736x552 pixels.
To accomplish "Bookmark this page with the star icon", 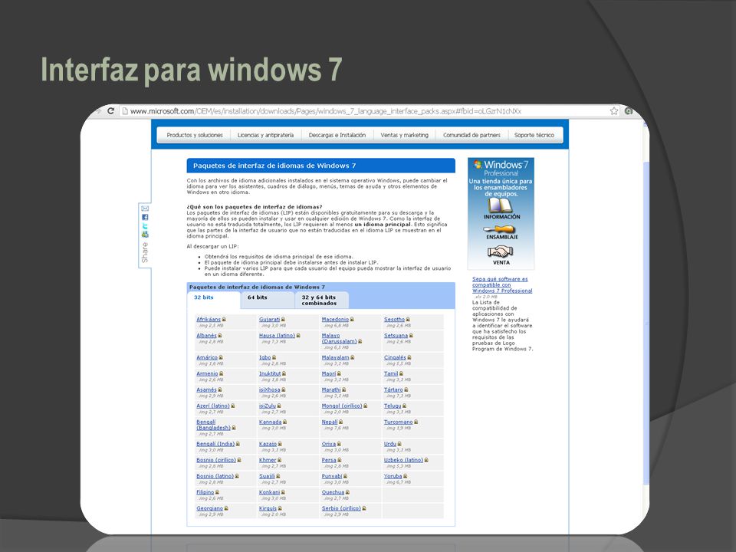I will coord(614,110).
